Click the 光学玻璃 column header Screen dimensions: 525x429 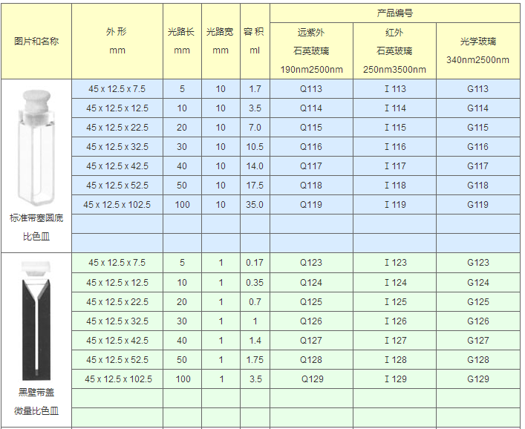(x=477, y=50)
